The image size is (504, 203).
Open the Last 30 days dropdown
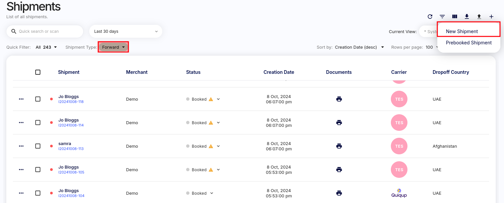125,31
